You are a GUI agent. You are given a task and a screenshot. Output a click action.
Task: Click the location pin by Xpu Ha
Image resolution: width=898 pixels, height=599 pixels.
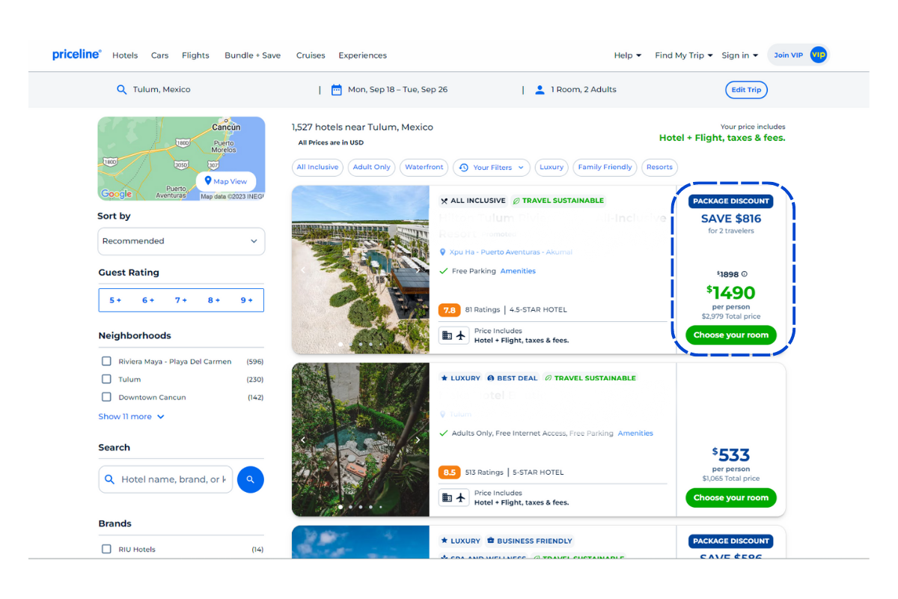tap(443, 252)
